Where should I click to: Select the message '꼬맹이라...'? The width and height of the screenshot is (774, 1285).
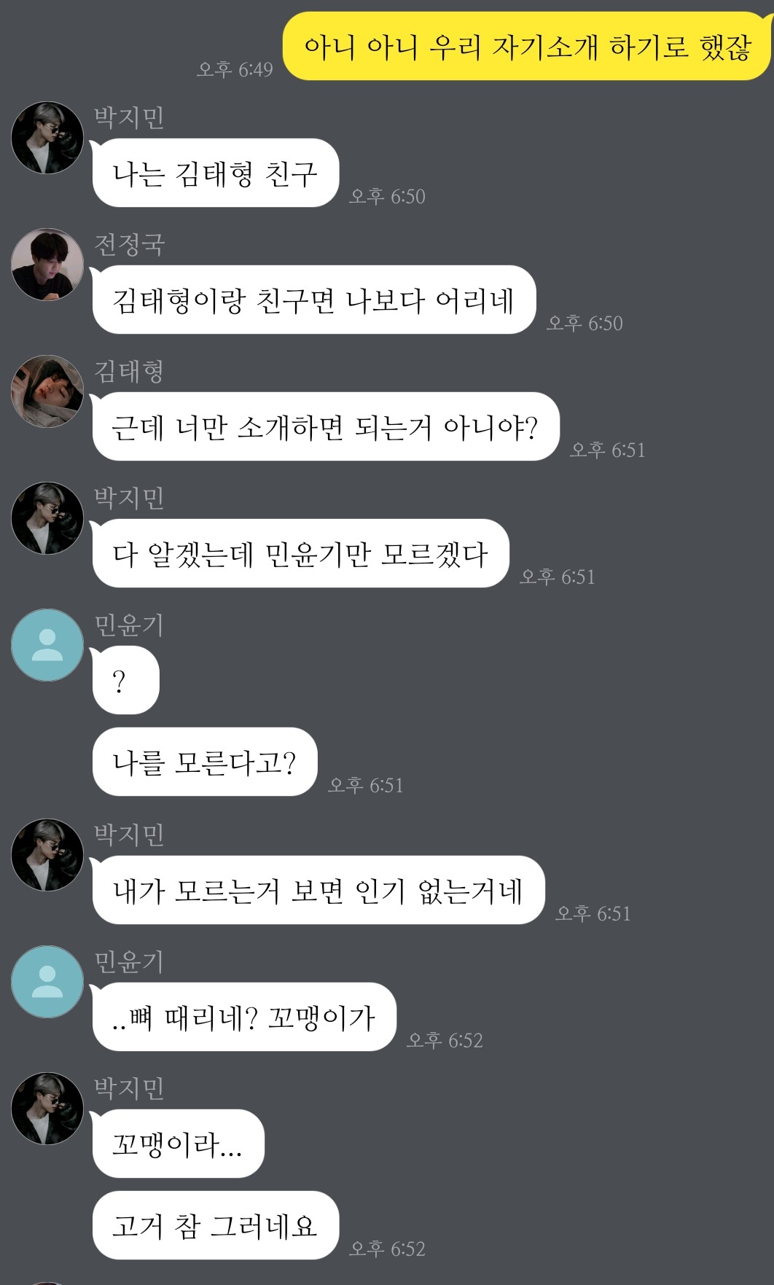(178, 1144)
